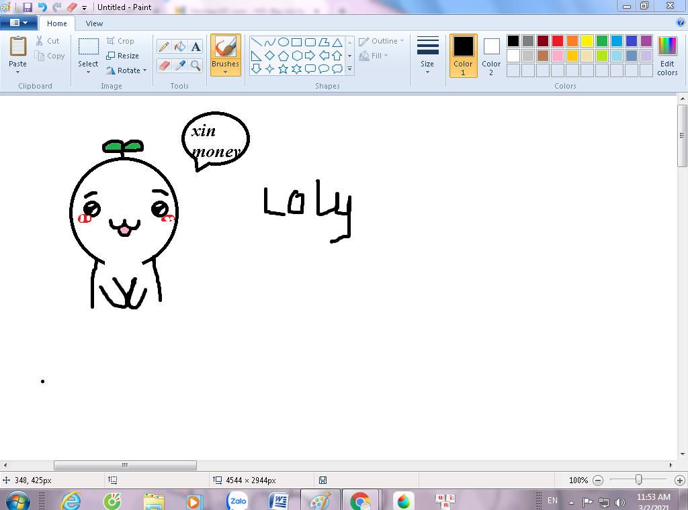Select the Oval shape
This screenshot has width=688, height=510.
284,42
